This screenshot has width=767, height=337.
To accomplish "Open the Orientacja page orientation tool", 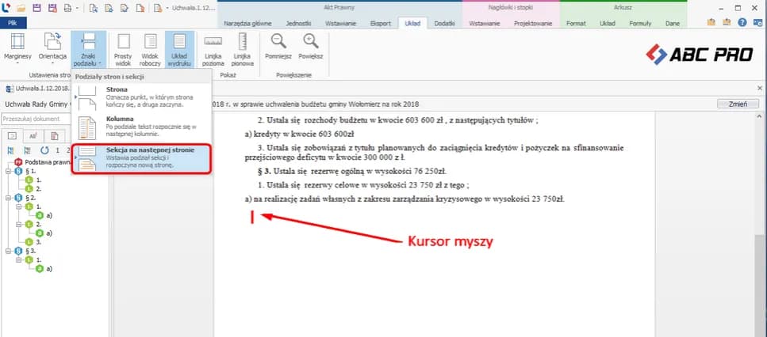I will (52, 49).
